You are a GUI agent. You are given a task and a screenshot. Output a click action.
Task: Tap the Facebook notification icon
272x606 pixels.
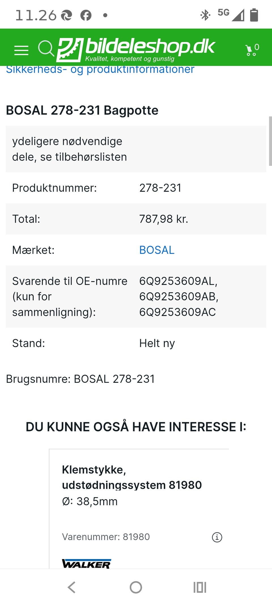point(86,15)
